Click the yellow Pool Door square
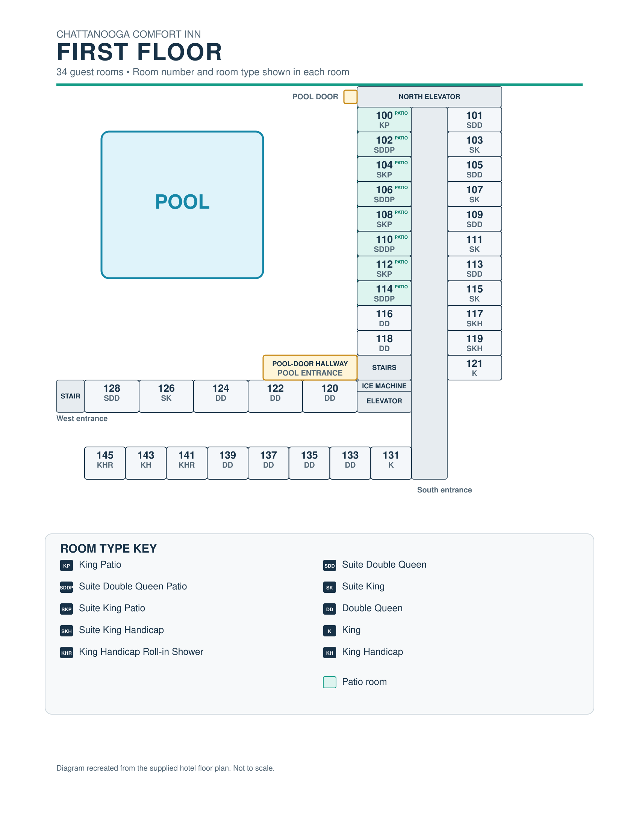The image size is (639, 827). point(350,97)
